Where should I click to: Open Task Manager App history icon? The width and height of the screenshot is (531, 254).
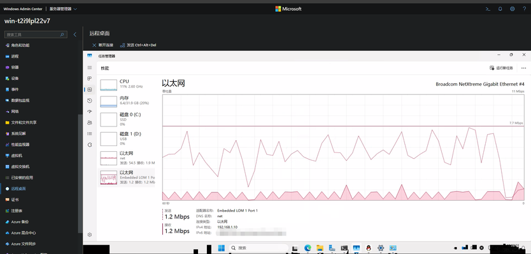point(90,101)
